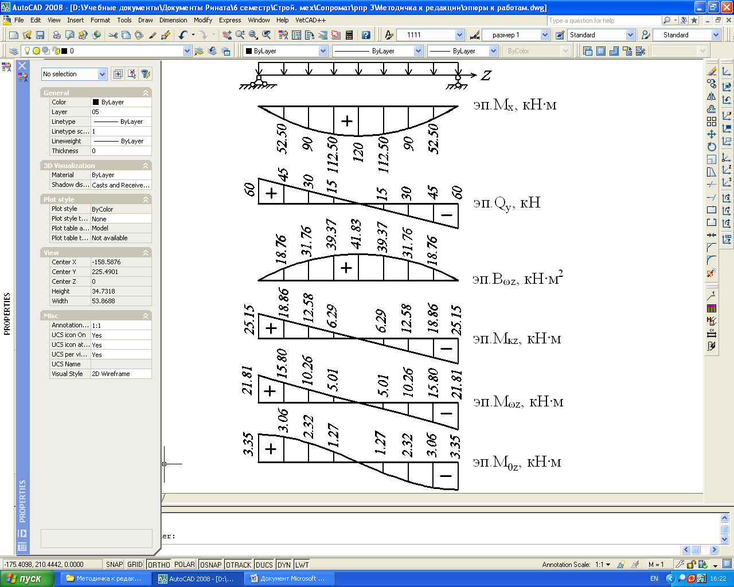The image size is (734, 587).
Task: Collapse the Plot style section
Action: (146, 199)
